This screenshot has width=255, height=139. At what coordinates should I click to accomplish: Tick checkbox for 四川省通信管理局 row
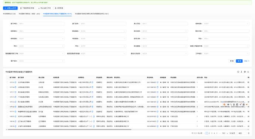click(7, 102)
